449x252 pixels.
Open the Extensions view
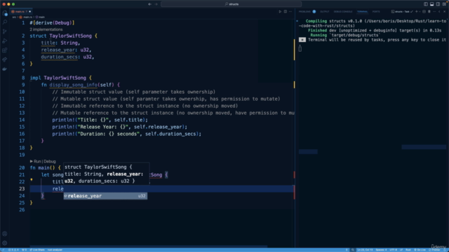(x=5, y=50)
